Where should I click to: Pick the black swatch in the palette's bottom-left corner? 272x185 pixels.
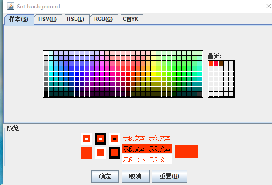(x=46, y=94)
